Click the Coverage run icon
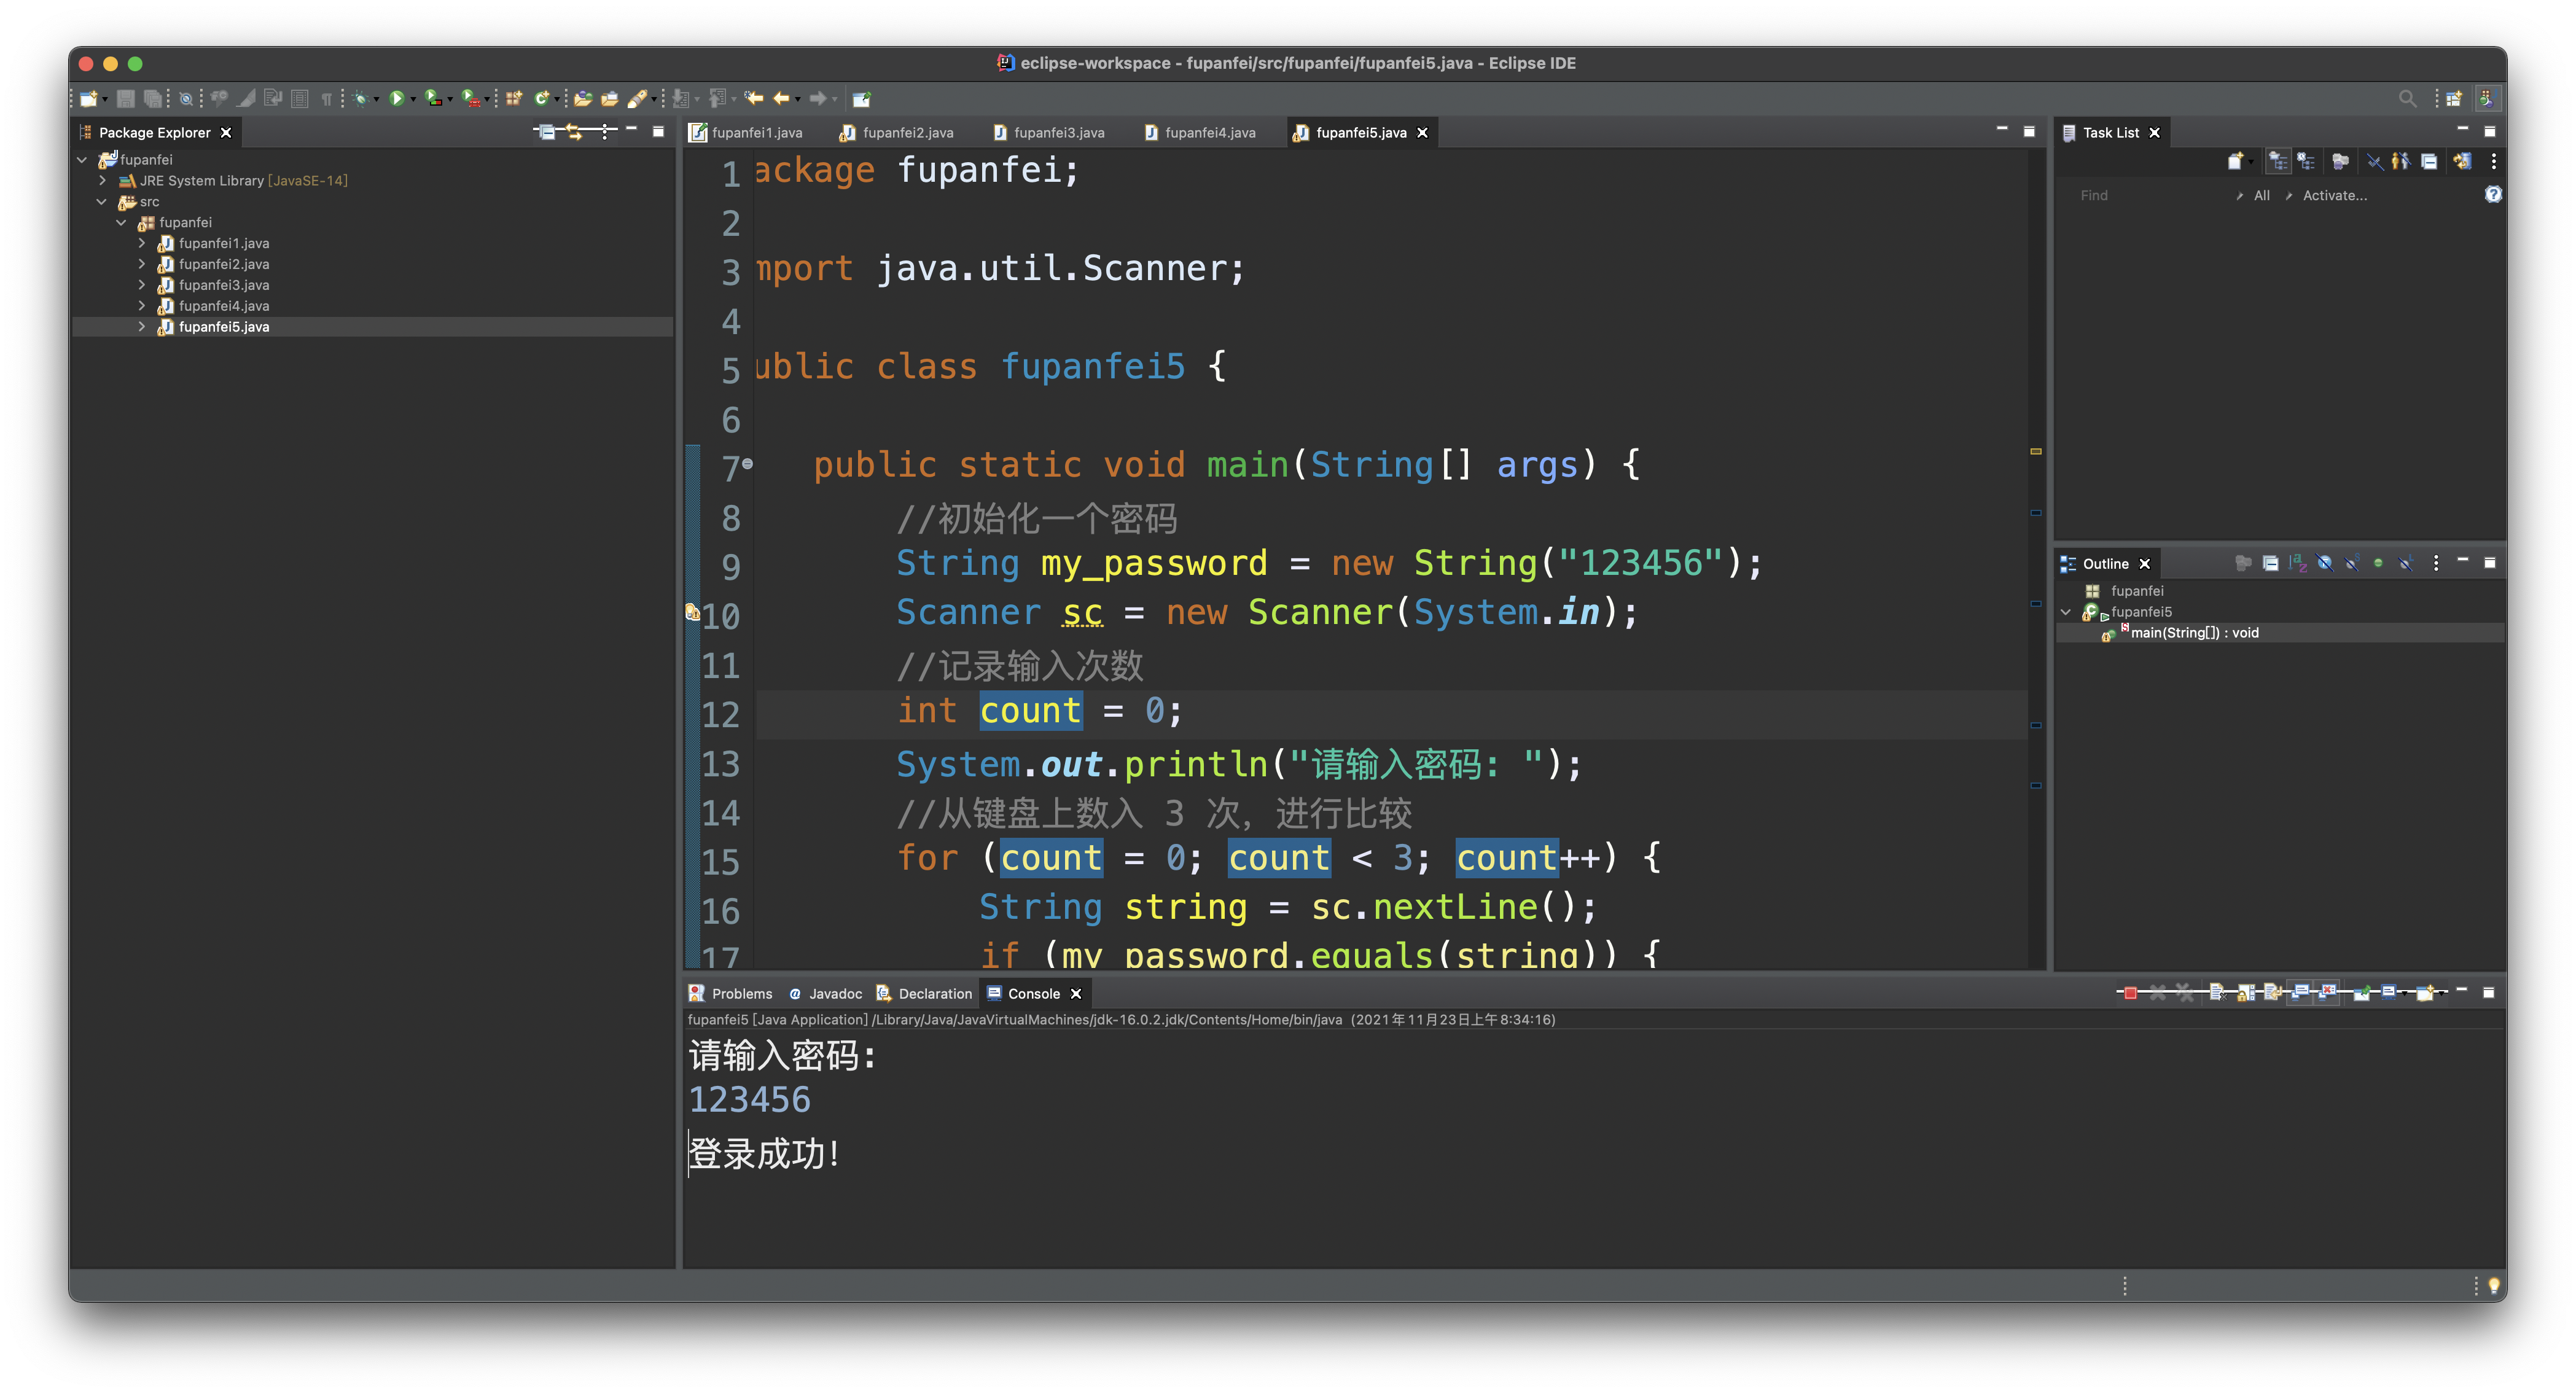 point(433,98)
